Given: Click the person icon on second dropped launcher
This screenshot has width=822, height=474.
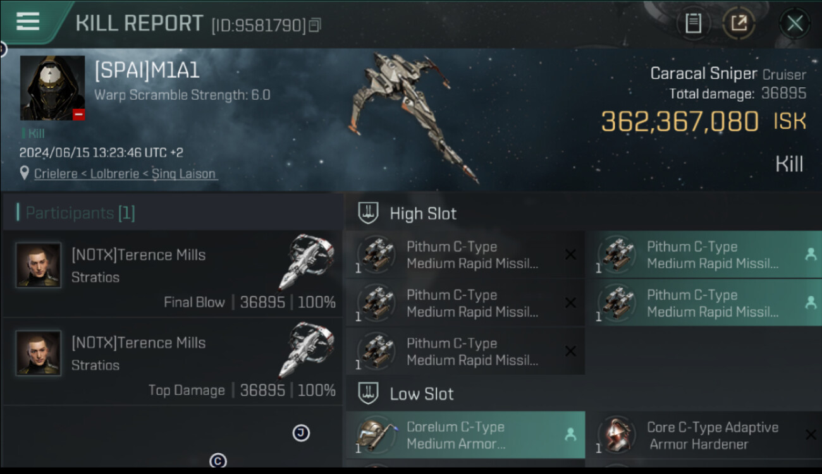Looking at the screenshot, I should pyautogui.click(x=811, y=303).
